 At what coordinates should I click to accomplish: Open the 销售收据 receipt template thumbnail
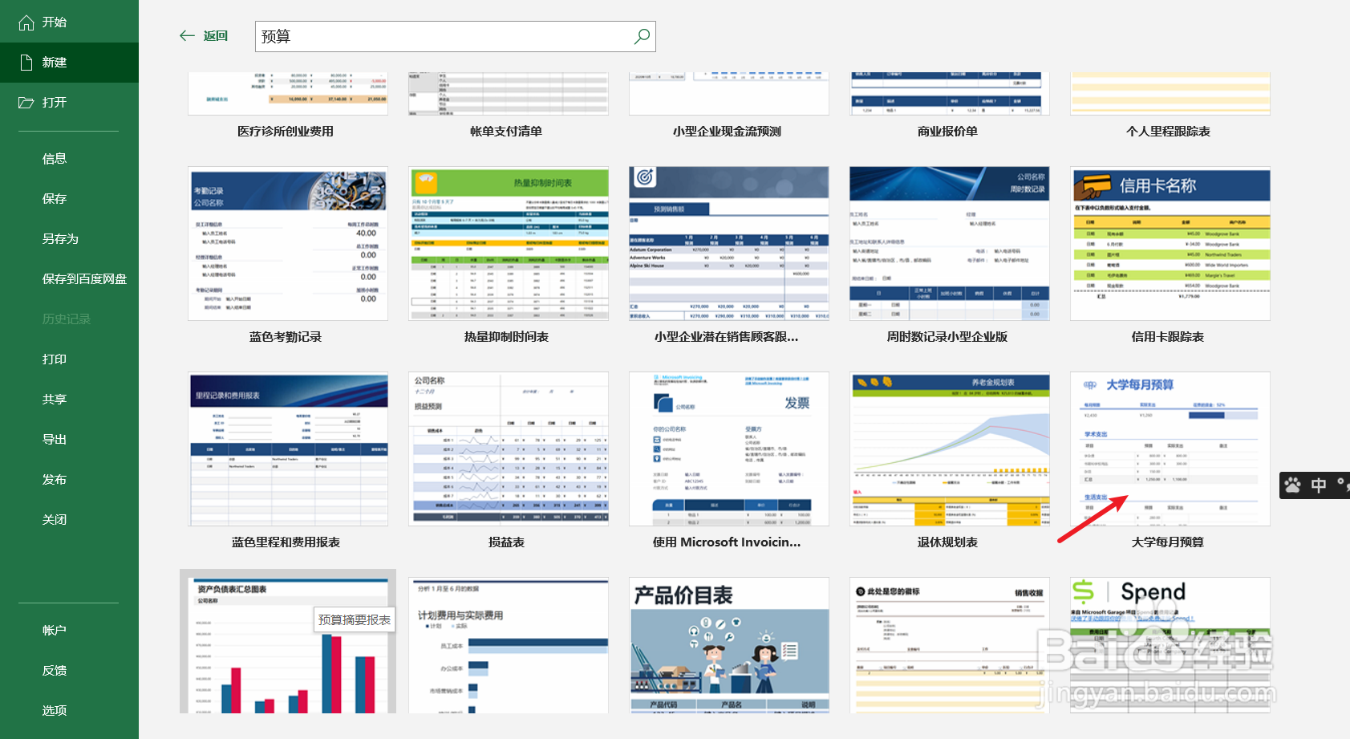tap(950, 645)
